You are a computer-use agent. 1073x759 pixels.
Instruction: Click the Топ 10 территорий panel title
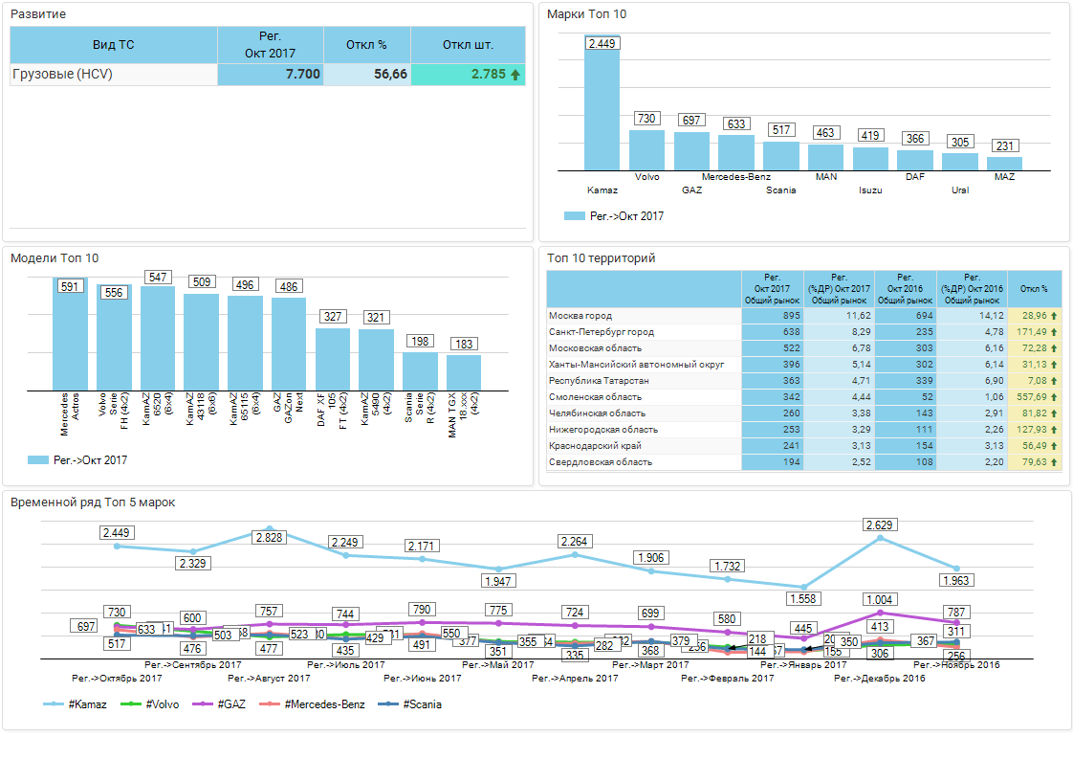[602, 258]
